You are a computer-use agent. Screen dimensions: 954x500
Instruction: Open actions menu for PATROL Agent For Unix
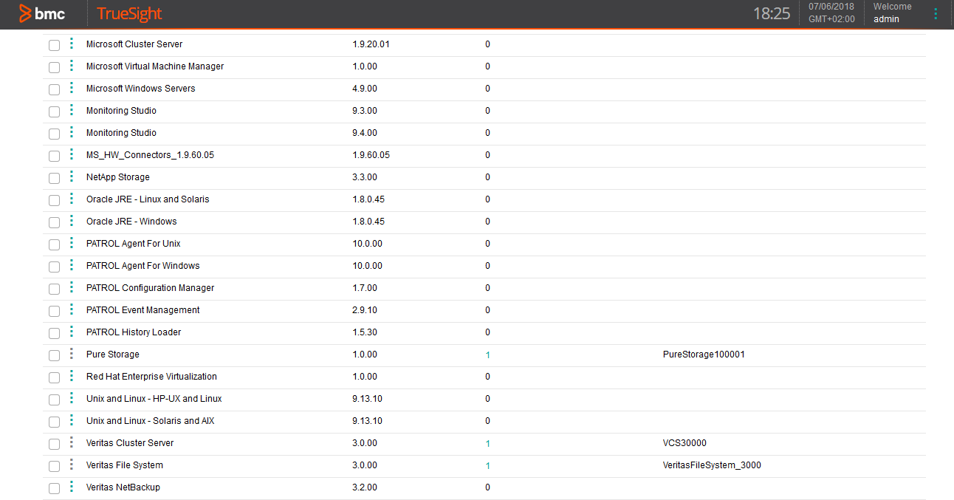pos(72,243)
